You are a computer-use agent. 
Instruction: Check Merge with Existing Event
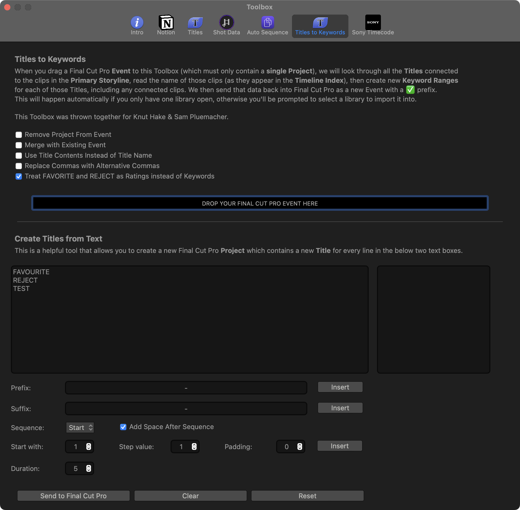19,145
